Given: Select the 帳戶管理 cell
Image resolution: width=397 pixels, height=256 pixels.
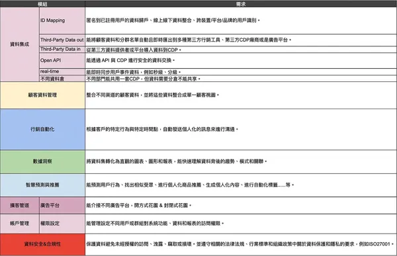Looking at the screenshot, I should 19,224.
